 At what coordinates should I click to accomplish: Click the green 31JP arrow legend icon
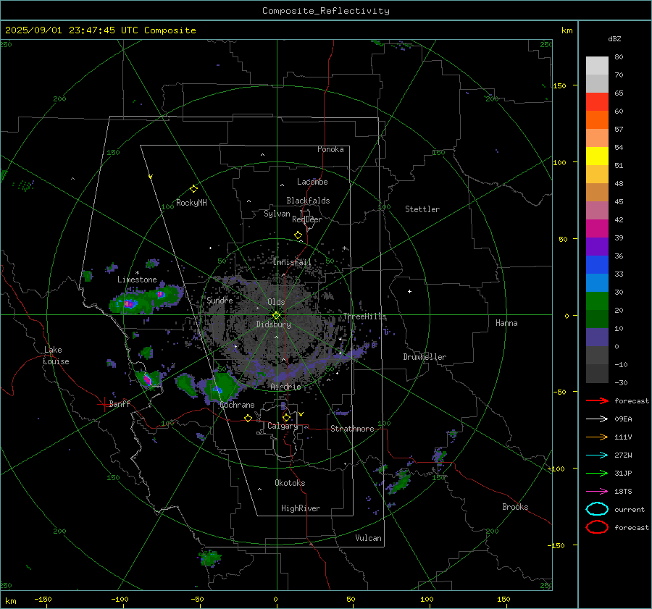597,473
